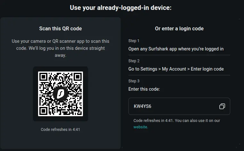Image resolution: width=244 pixels, height=151 pixels.
Task: Select the KW4YS6 login code text
Action: click(142, 106)
